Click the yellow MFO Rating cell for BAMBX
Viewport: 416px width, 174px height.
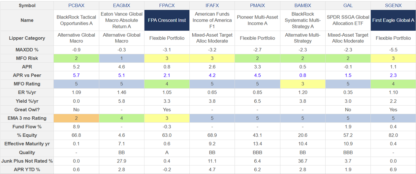coord(302,84)
